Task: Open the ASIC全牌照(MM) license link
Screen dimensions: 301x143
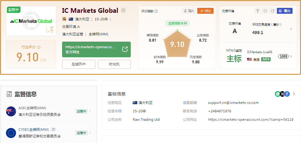Action: click(x=32, y=108)
